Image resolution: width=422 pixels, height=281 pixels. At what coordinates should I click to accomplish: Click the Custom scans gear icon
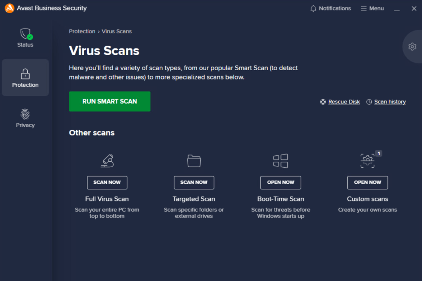click(367, 161)
